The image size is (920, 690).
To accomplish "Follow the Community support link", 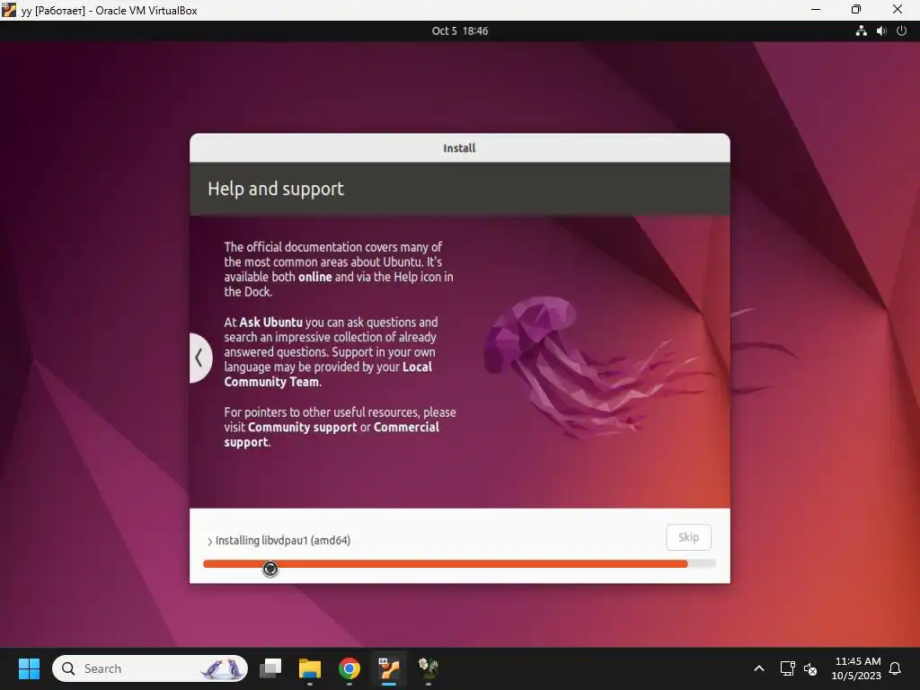I will tap(302, 427).
